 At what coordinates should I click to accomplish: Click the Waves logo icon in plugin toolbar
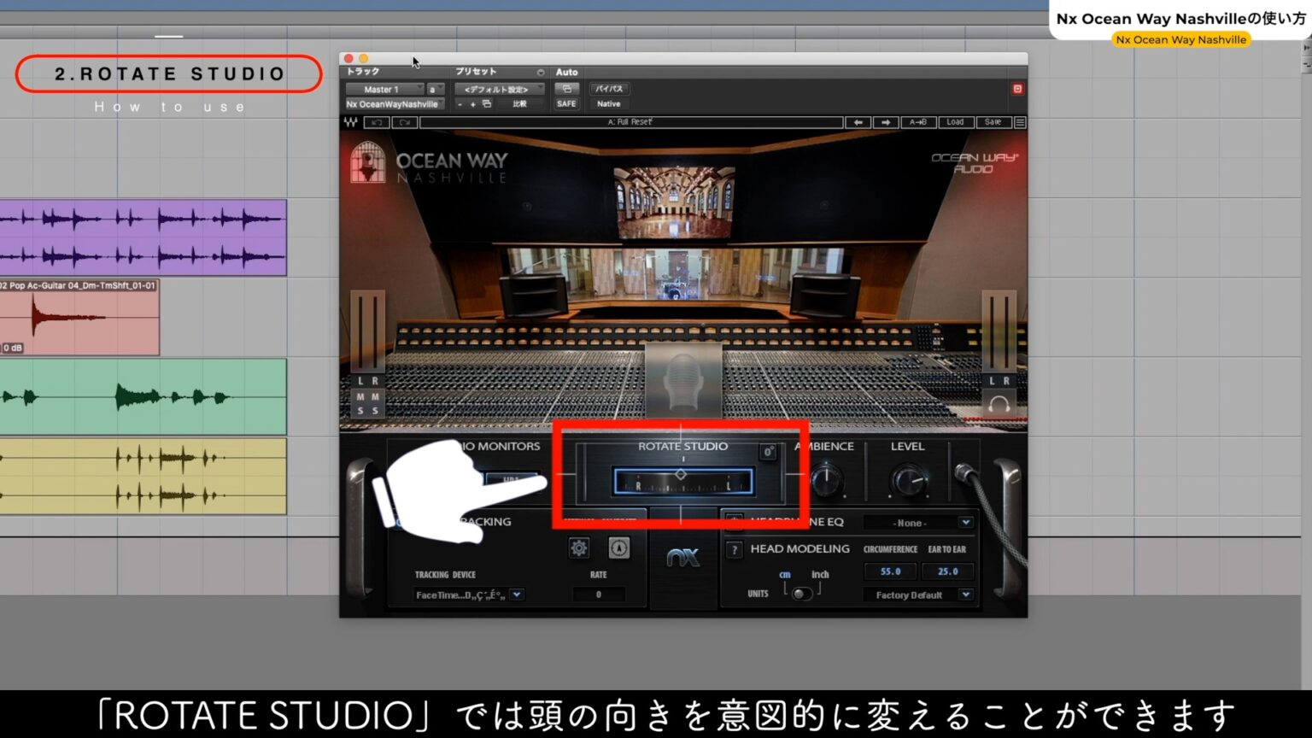(350, 122)
